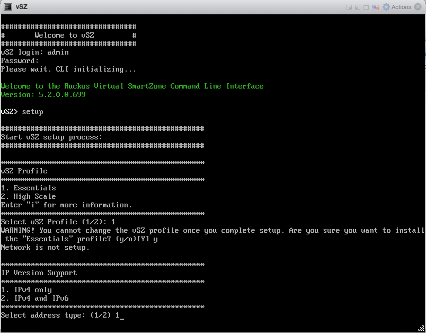Viewport: 426px width, 333px height.
Task: Close the vSZ console window
Action: (419, 7)
